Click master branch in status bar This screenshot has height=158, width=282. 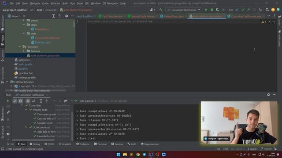[x=266, y=149]
